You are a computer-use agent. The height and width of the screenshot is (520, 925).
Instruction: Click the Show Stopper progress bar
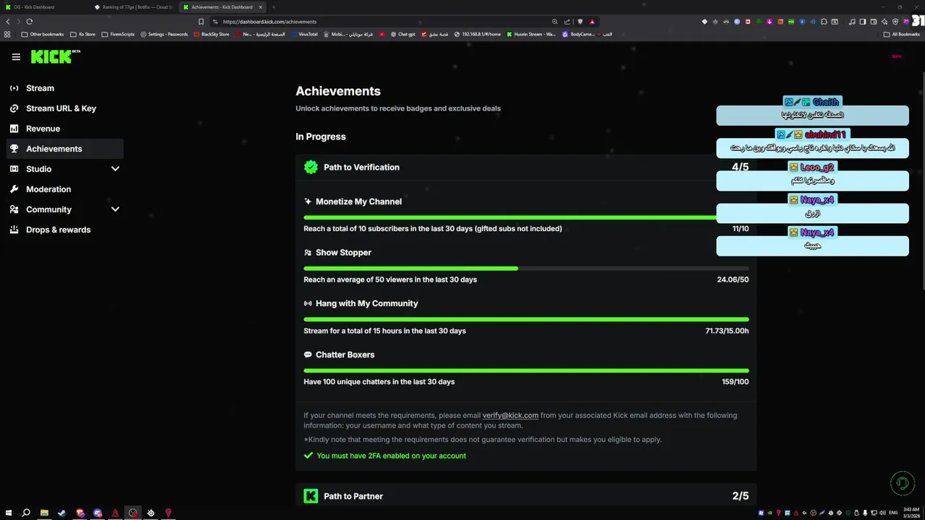tap(526, 269)
